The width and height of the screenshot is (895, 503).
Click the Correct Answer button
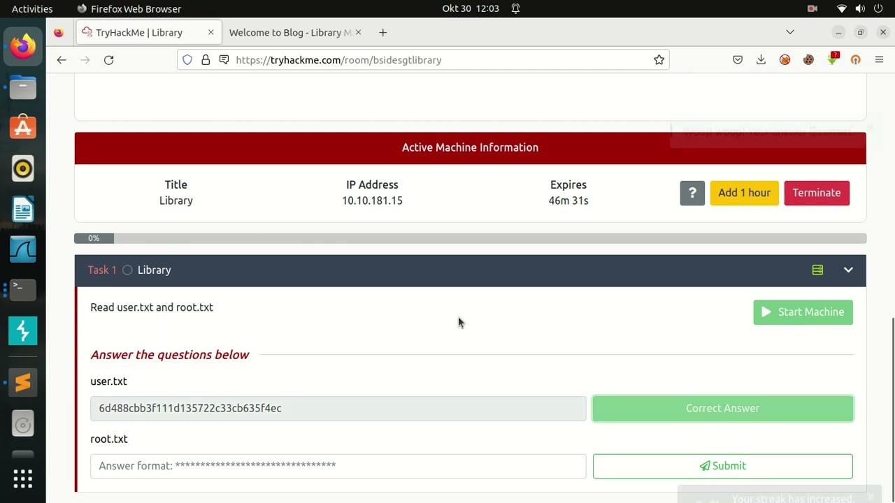[x=722, y=409]
